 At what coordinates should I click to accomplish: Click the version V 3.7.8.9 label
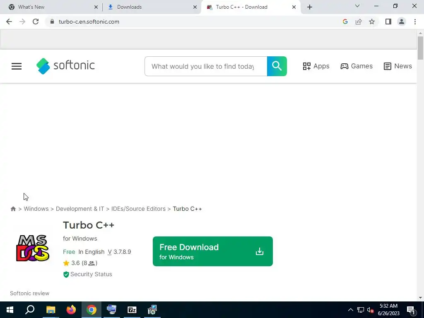119,252
